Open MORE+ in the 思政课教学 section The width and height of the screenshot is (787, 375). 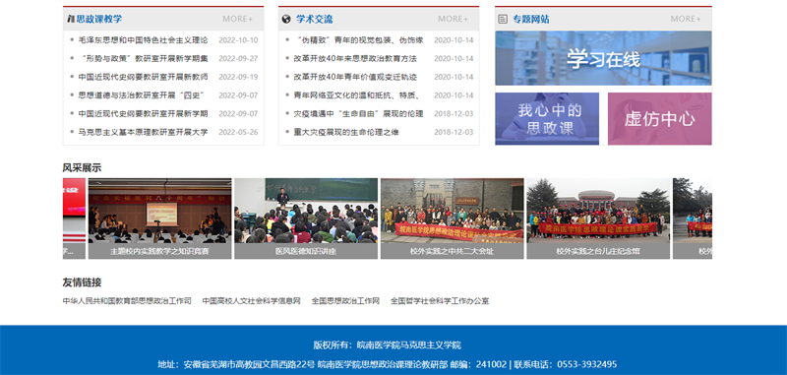pos(238,19)
